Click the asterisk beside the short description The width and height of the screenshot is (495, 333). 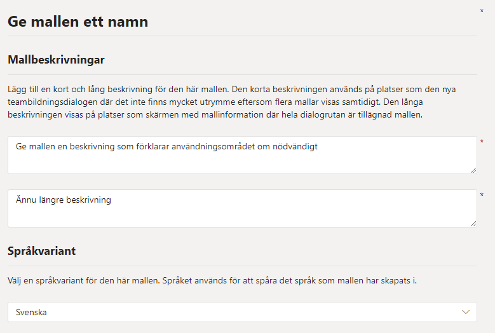(x=482, y=142)
